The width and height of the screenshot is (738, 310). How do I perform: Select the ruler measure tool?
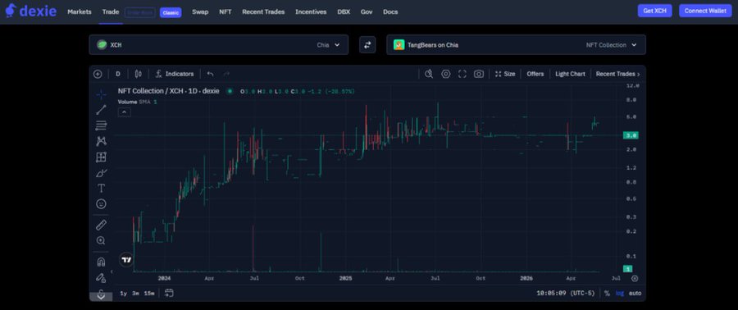pos(101,225)
